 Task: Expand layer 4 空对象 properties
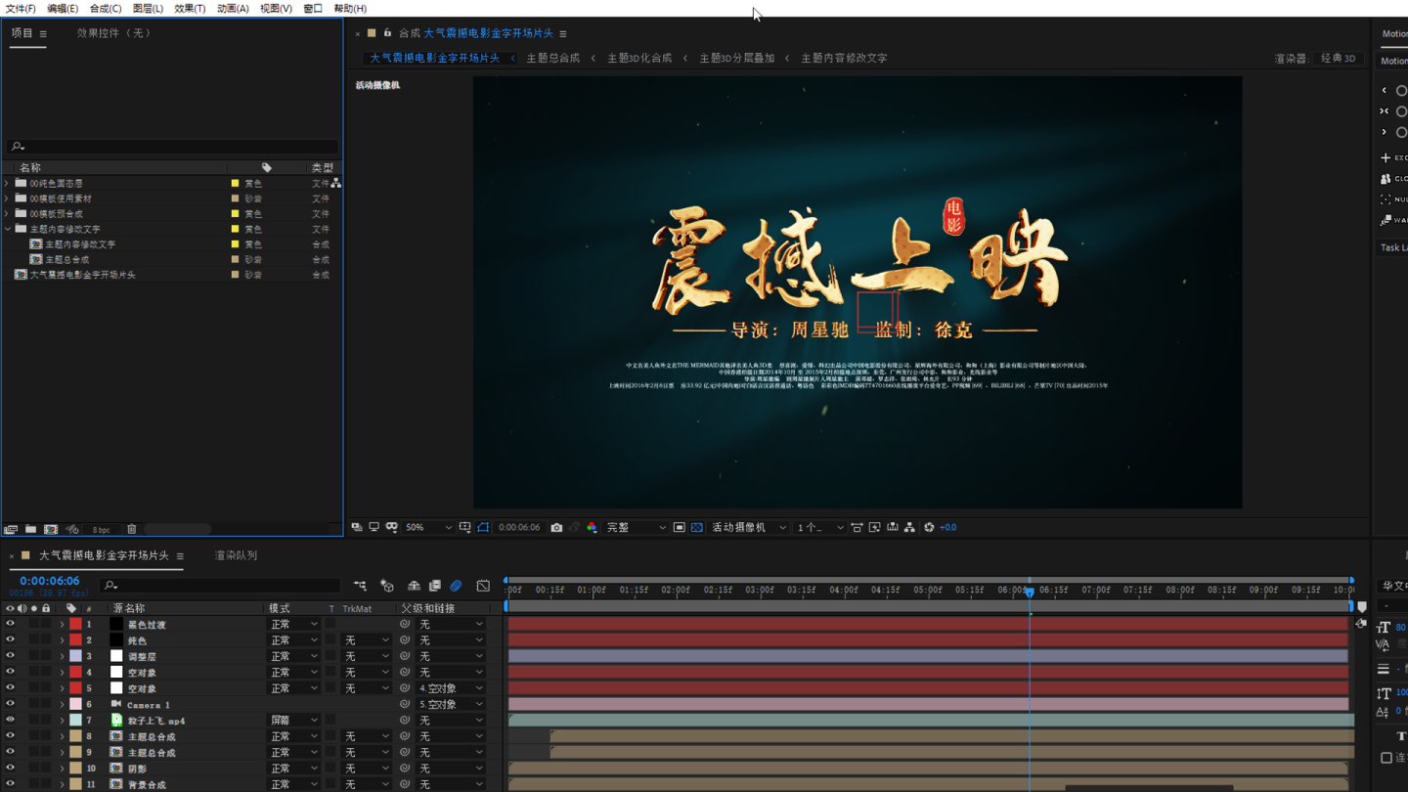coord(62,673)
